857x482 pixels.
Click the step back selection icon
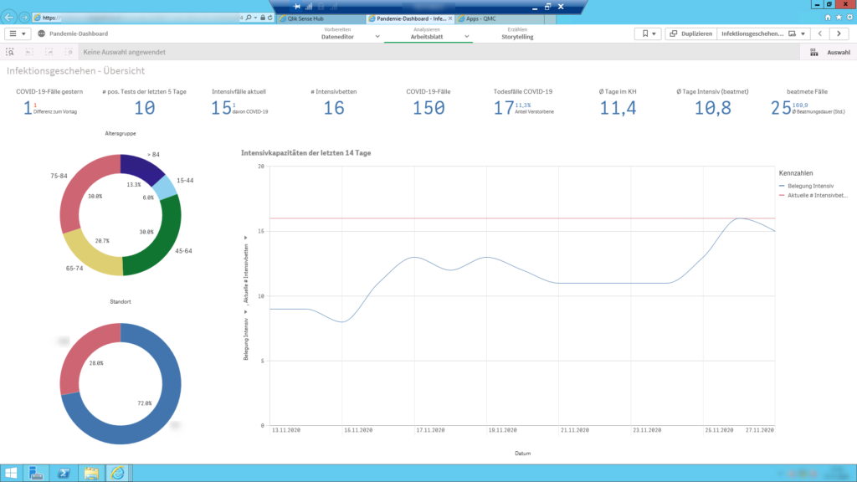pos(29,52)
